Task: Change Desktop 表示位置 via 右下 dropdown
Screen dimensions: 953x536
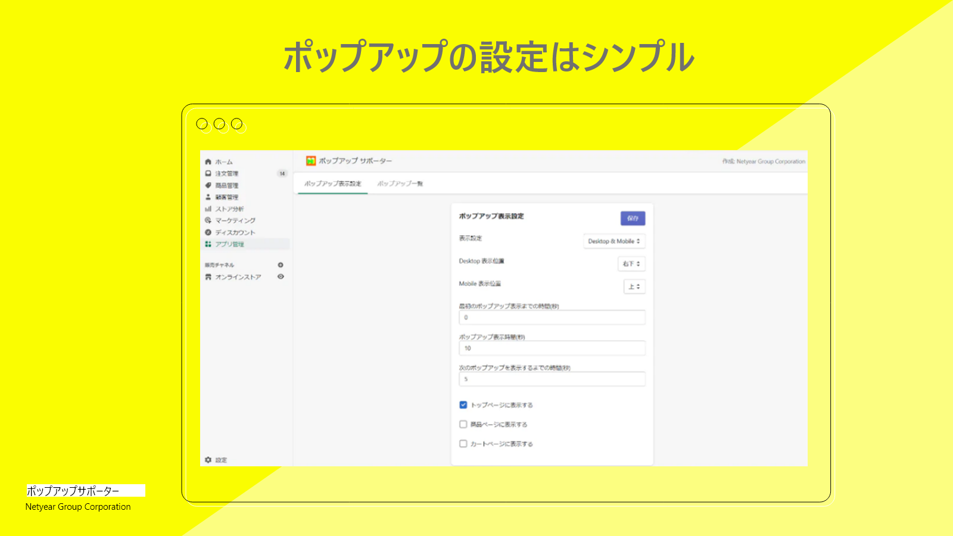Action: tap(633, 263)
